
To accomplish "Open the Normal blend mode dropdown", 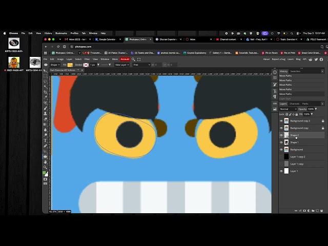I will [288, 109].
